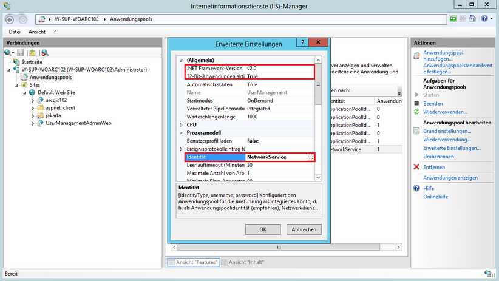Image resolution: width=499 pixels, height=281 pixels.
Task: Click Abbrechen in the dialog
Action: [x=304, y=229]
